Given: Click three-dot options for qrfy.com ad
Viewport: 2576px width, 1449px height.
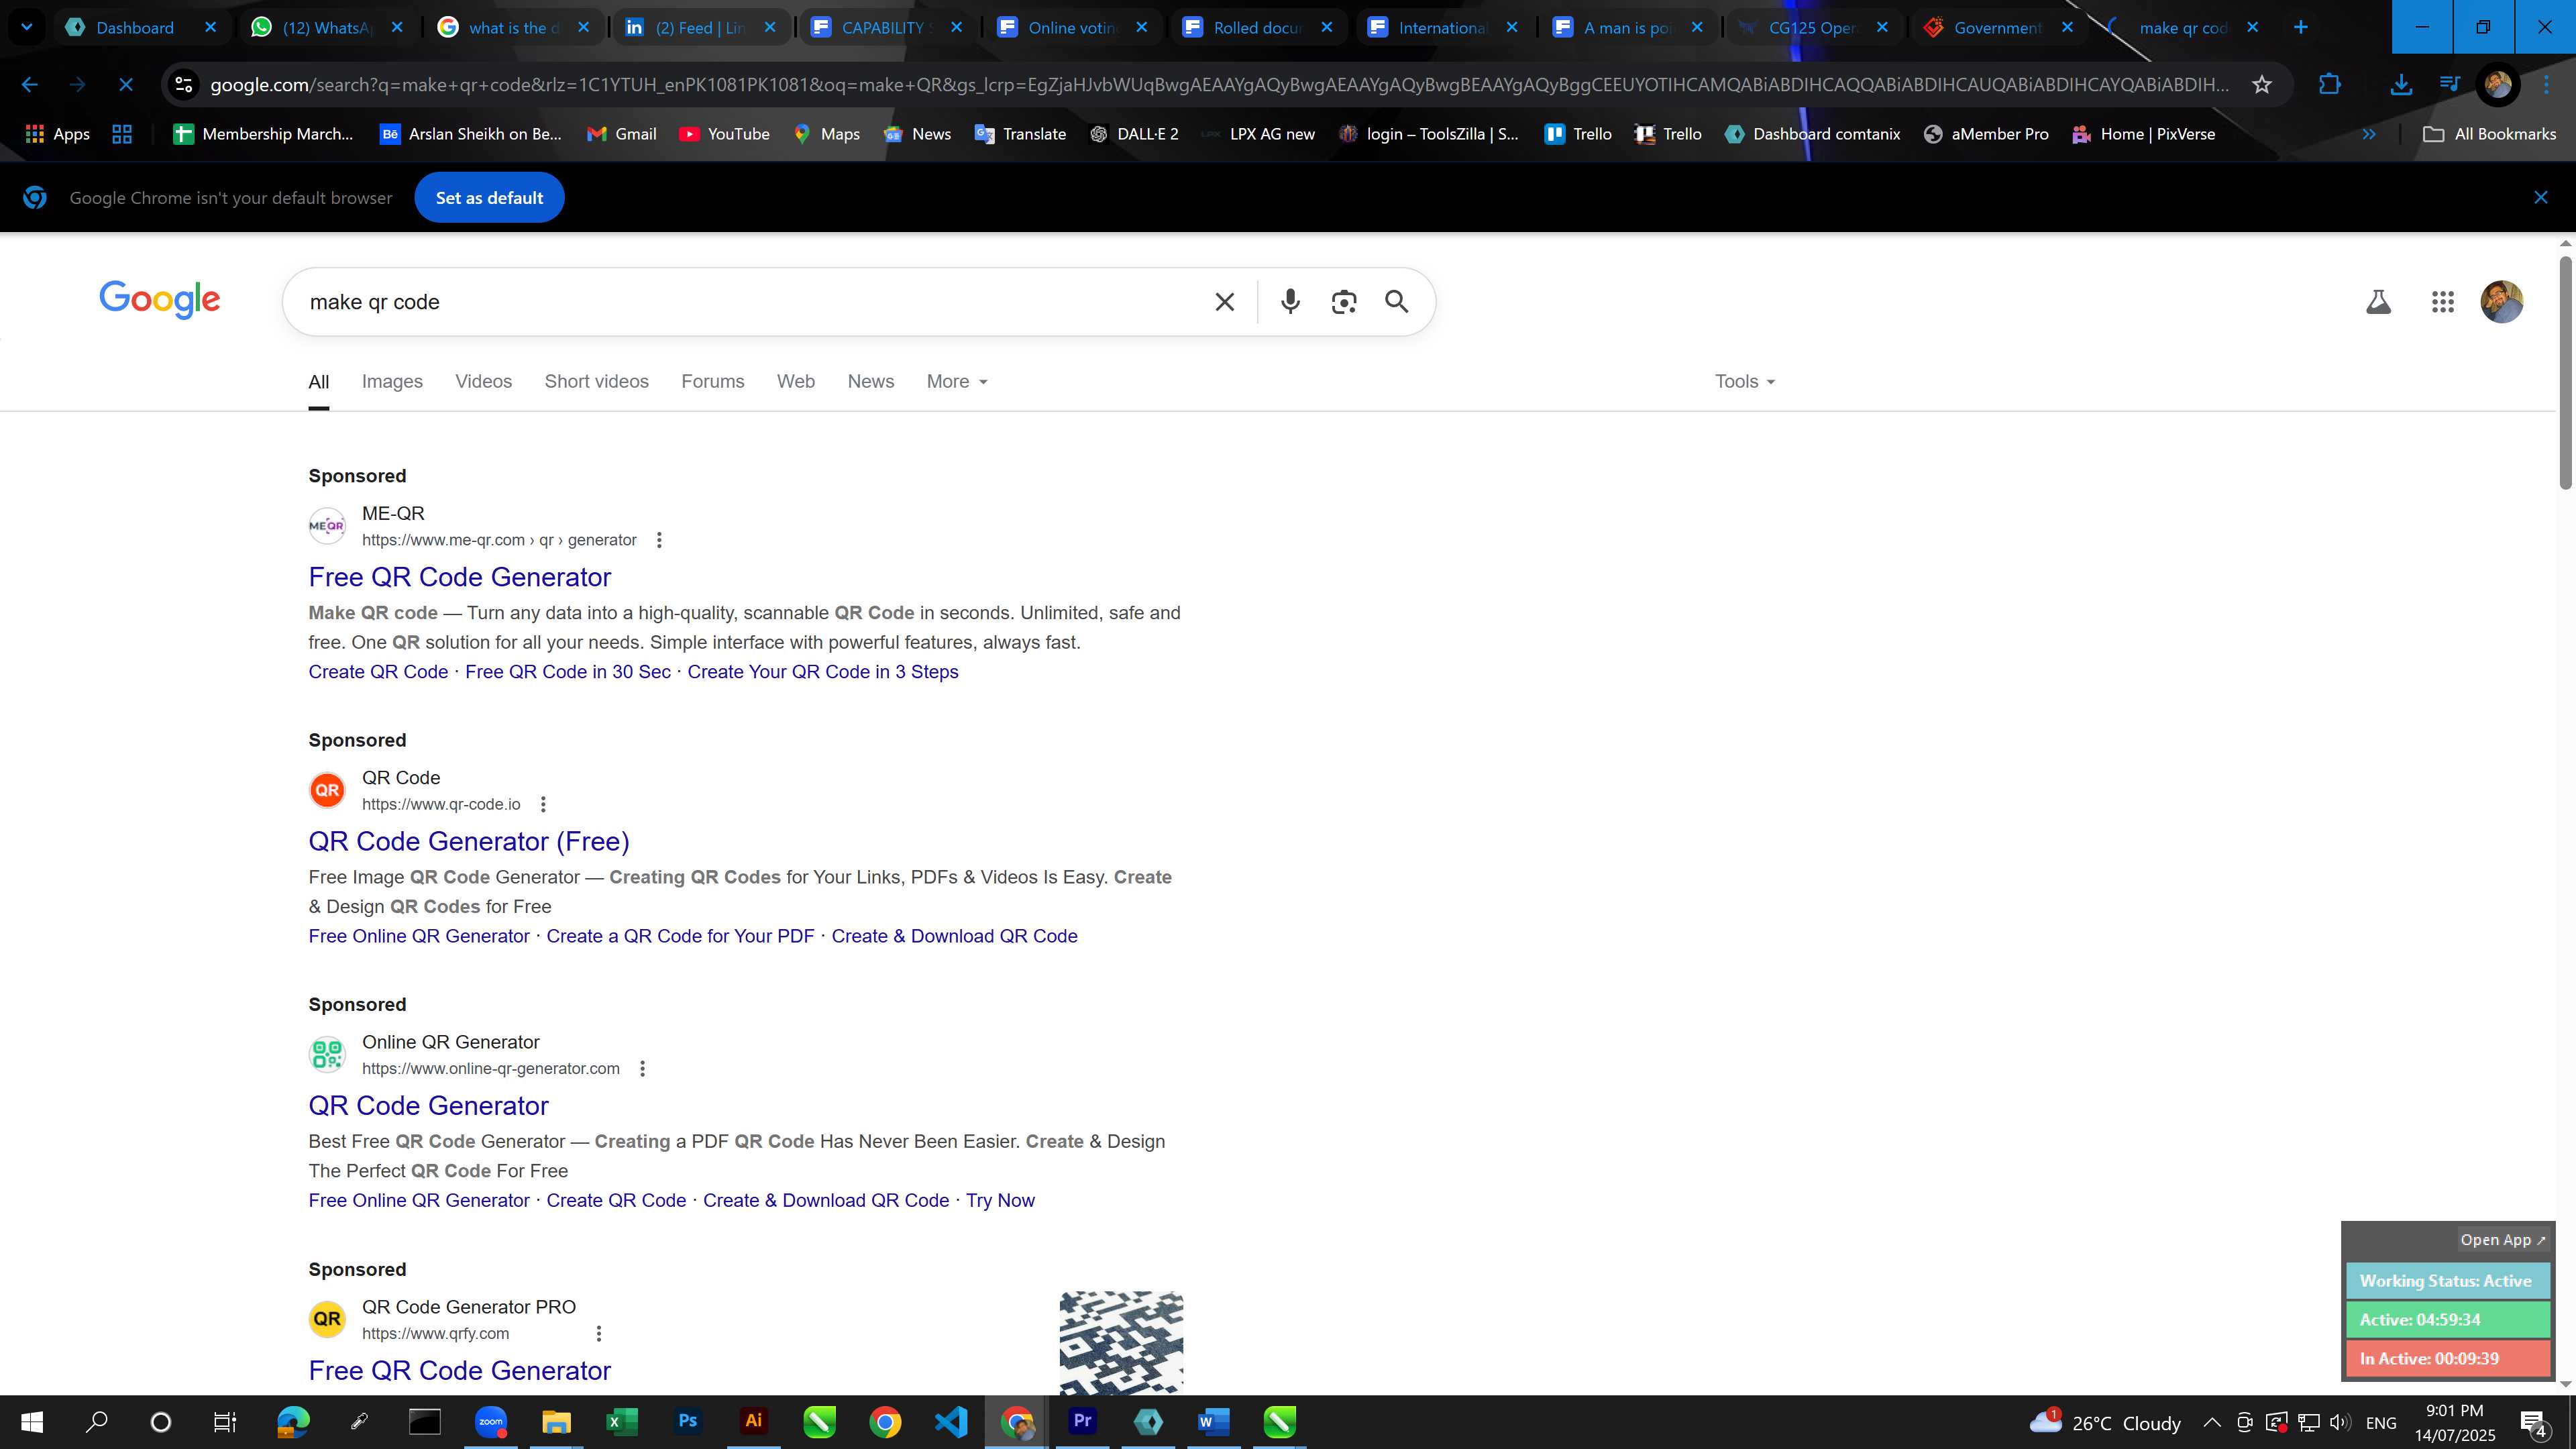Looking at the screenshot, I should click(598, 1333).
